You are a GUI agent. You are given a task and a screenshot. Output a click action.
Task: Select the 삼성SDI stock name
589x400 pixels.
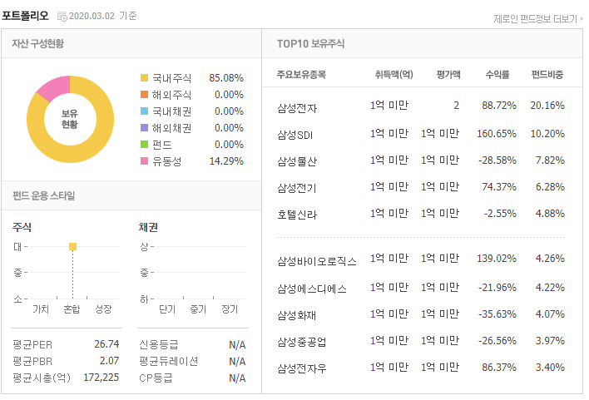click(294, 136)
